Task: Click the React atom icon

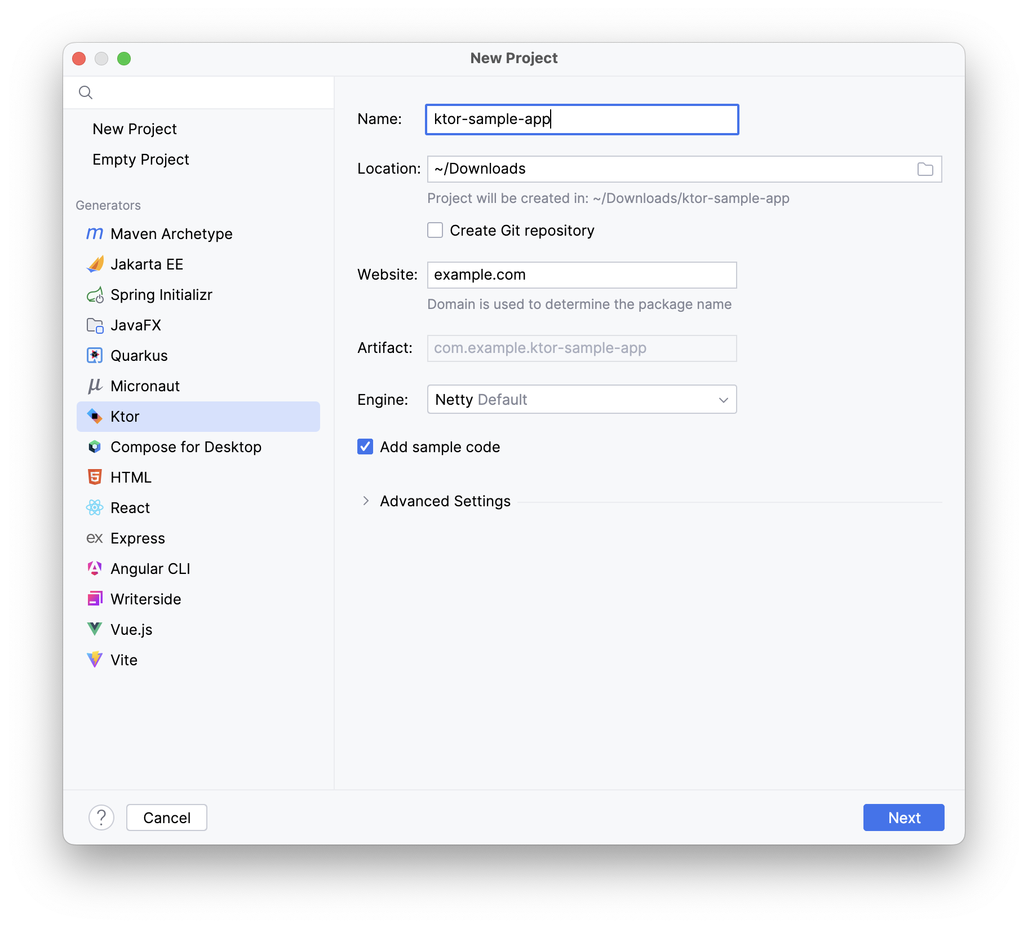Action: coord(95,508)
